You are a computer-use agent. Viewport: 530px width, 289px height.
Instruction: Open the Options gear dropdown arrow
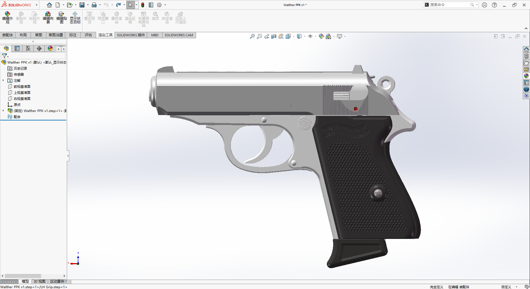[x=165, y=5]
